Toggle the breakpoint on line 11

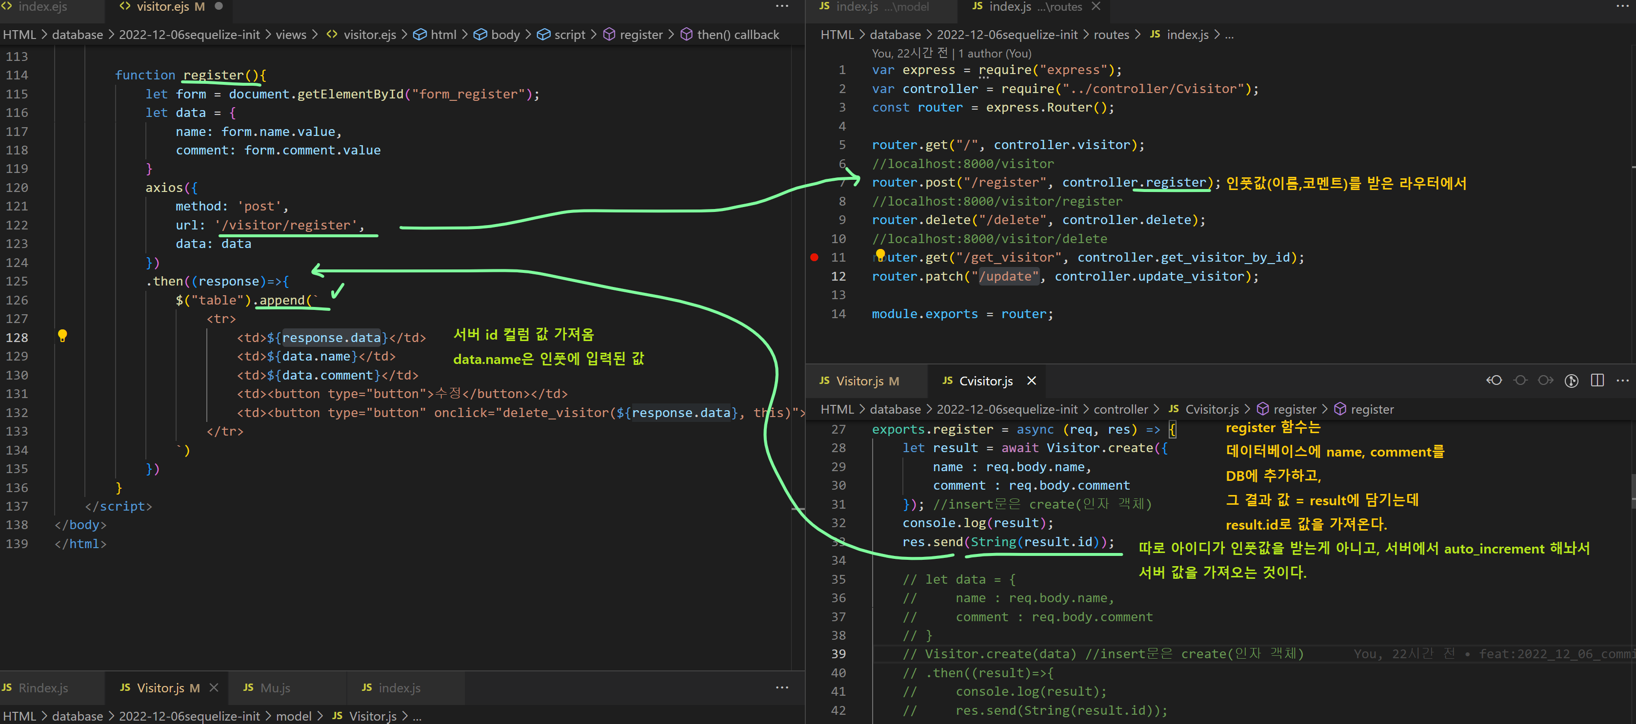pos(814,258)
